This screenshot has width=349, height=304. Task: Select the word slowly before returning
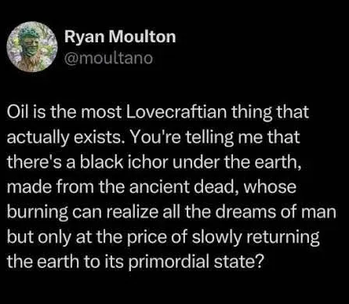tap(216, 238)
